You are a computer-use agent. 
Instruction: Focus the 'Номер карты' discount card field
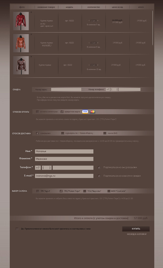66,90
